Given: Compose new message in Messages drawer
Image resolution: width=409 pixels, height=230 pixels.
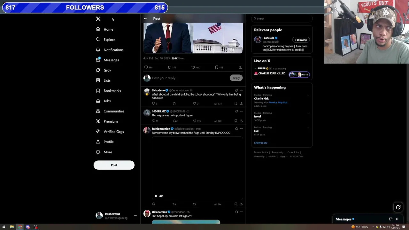Looking at the screenshot, I should [x=390, y=219].
